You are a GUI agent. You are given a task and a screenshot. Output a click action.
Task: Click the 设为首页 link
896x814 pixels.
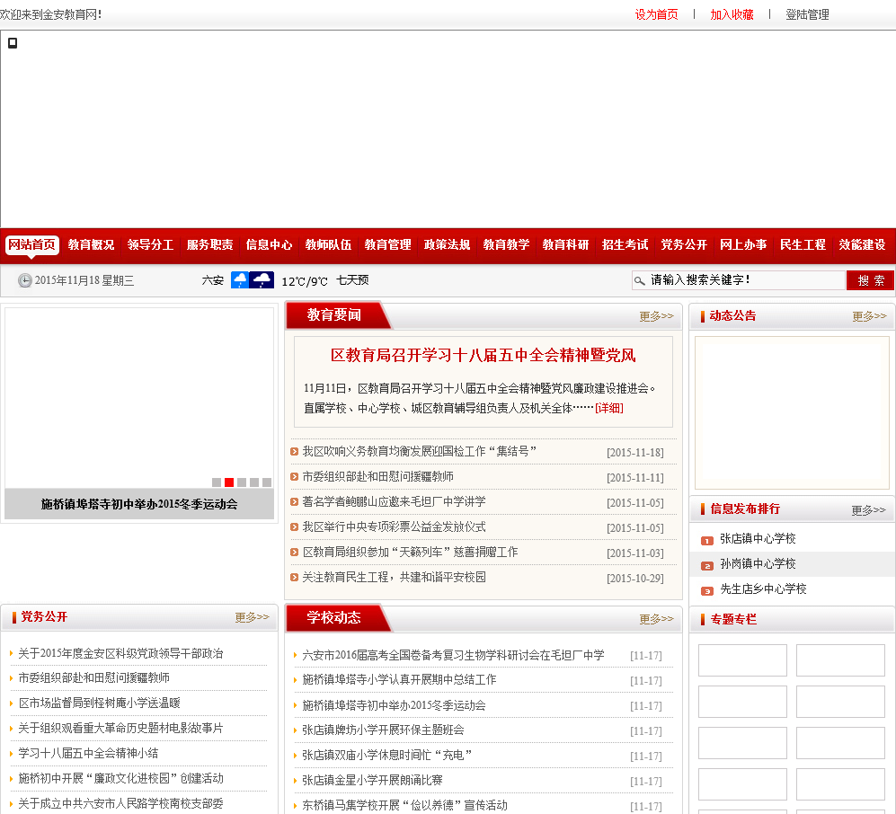pyautogui.click(x=657, y=15)
